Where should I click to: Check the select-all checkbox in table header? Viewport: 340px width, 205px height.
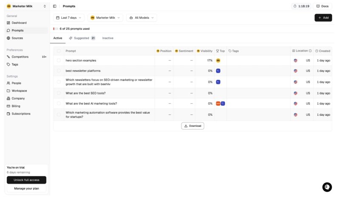tap(59, 51)
